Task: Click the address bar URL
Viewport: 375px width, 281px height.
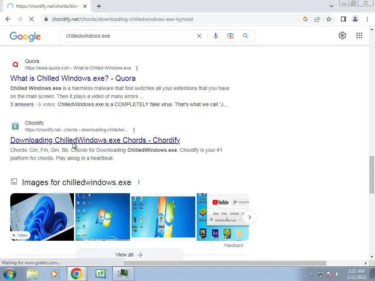Action: 122,19
